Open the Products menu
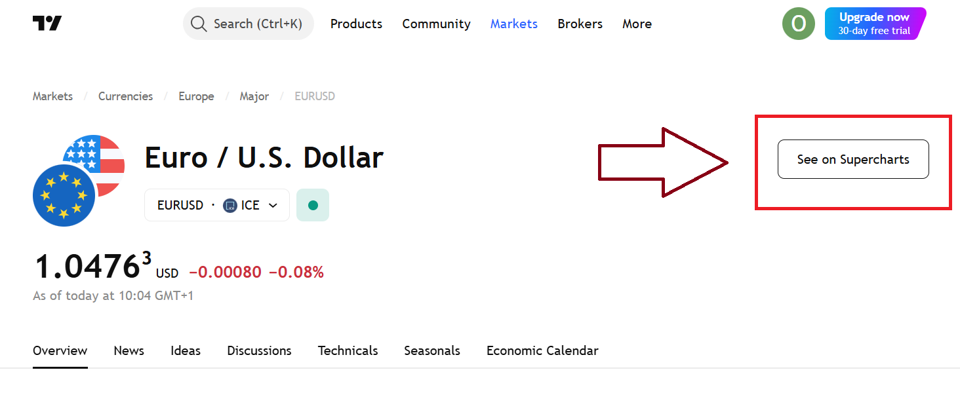960x410 pixels. tap(356, 24)
